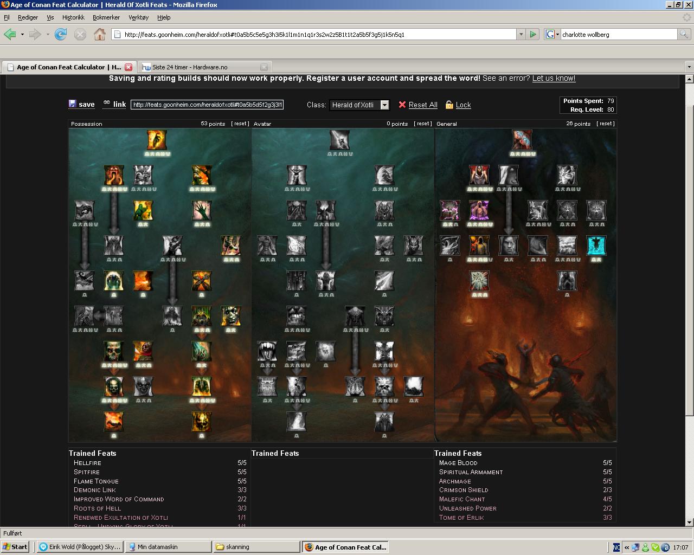Click the topmost feat icon in Avatar tree
694x555 pixels.
[x=340, y=140]
